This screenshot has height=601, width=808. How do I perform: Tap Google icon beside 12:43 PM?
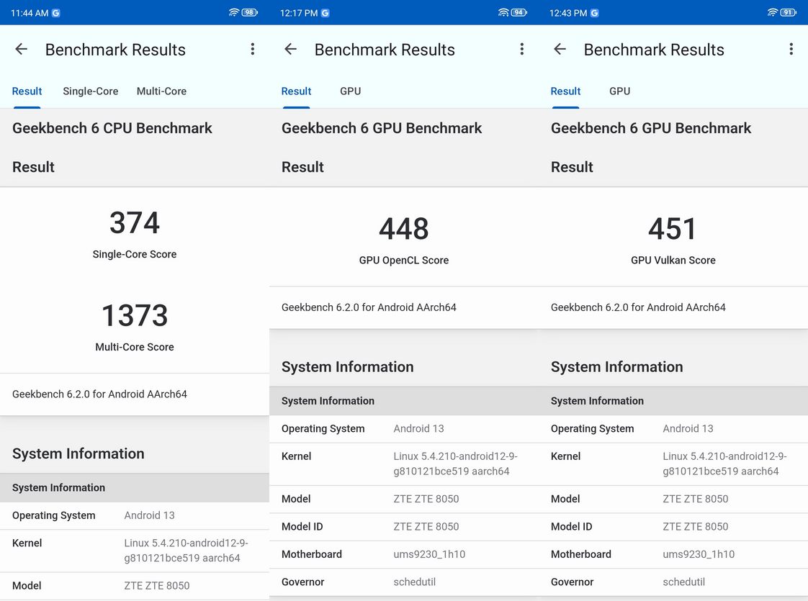595,13
